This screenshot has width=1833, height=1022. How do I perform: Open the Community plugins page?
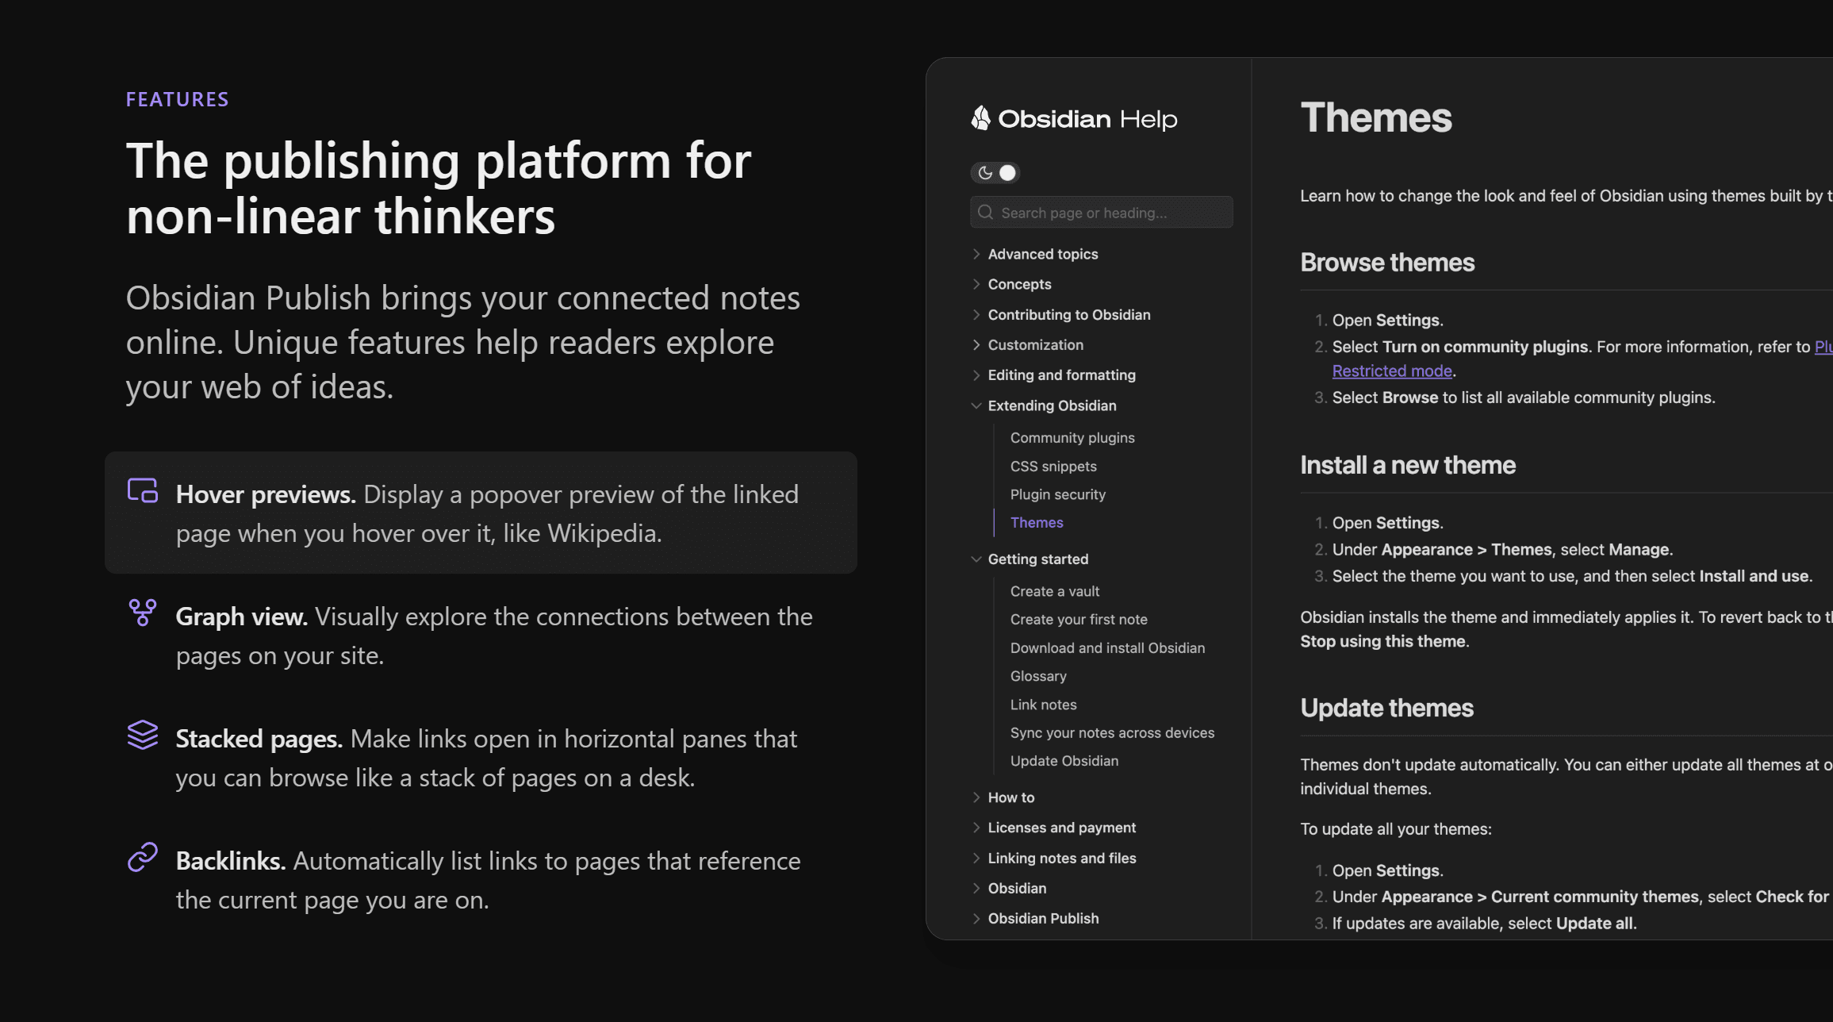(1072, 438)
